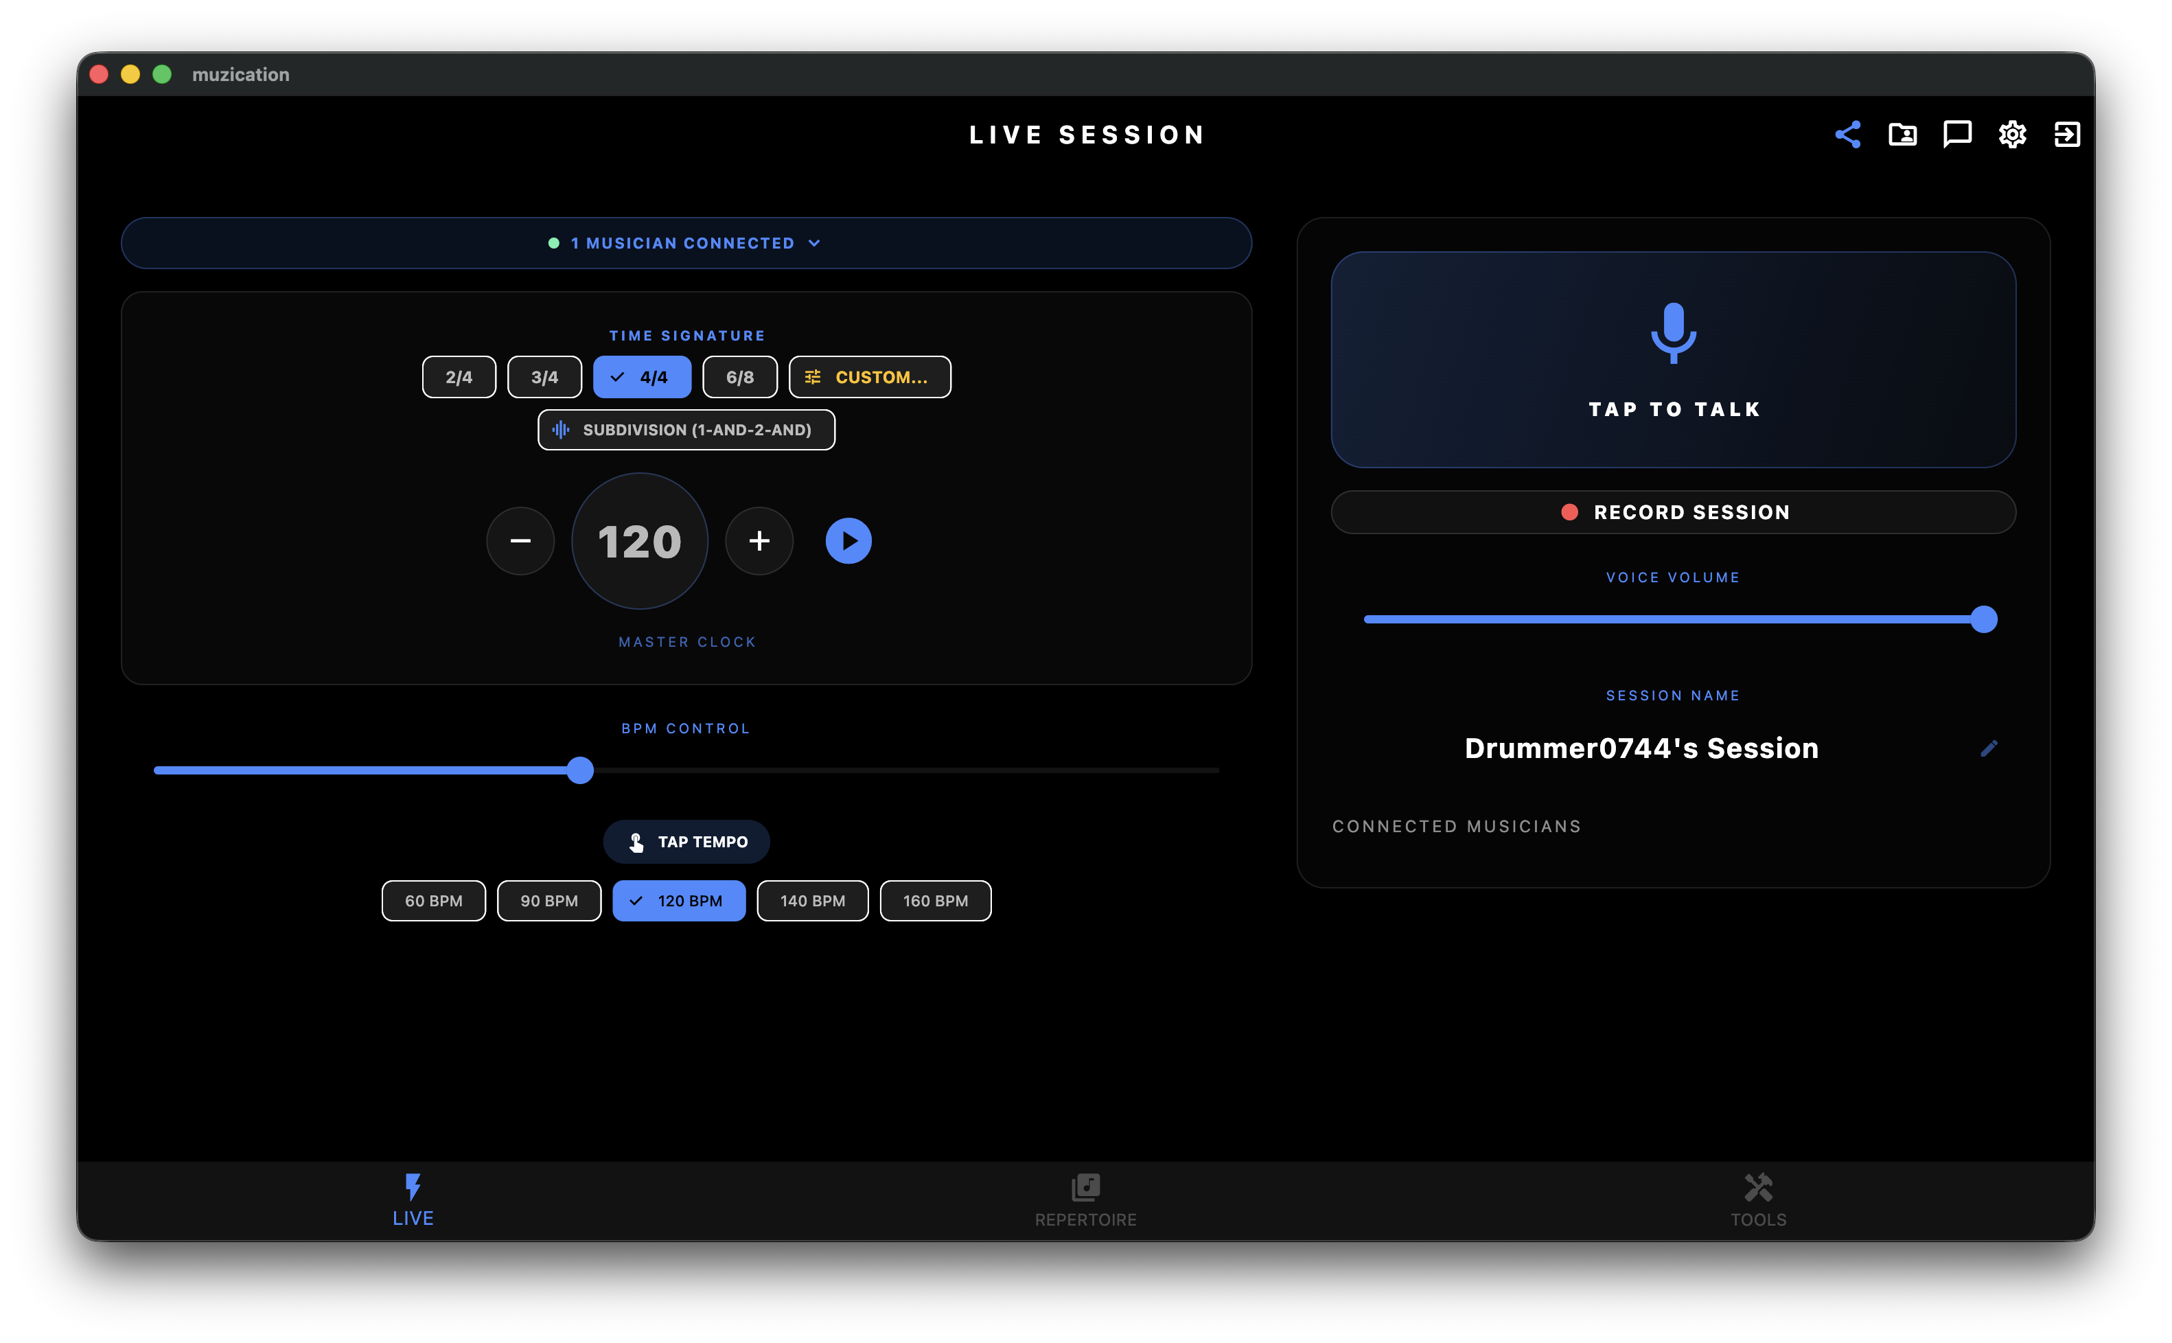Switch to the Repertoire tab
Viewport: 2172px width, 1343px height.
[1085, 1201]
